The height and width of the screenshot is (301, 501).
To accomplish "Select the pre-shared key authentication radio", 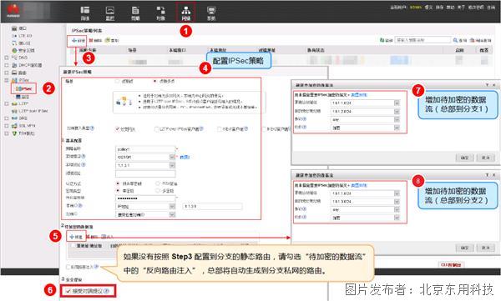I will [118, 183].
